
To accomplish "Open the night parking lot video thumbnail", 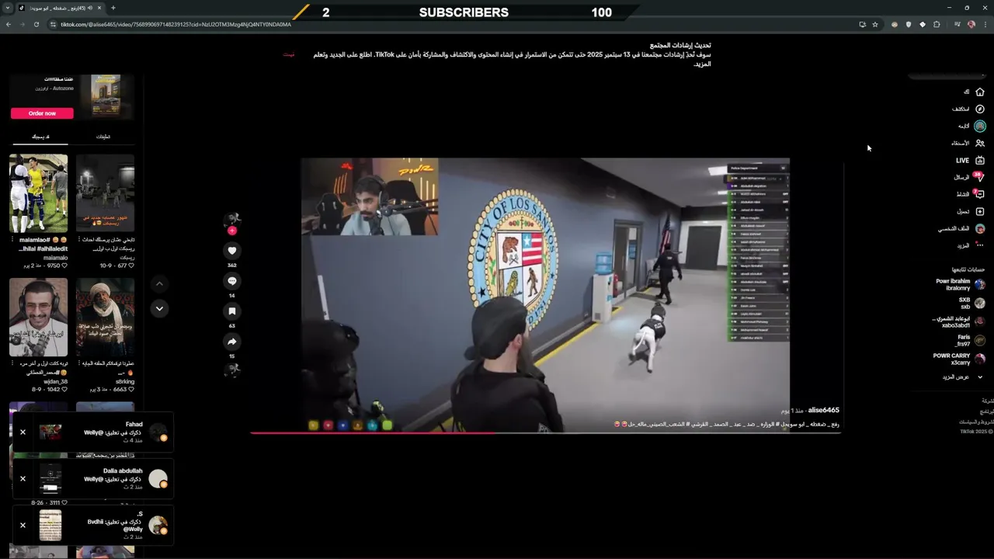I will point(105,193).
